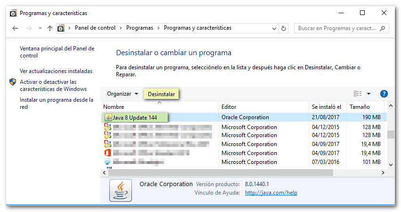401x212 pixels.
Task: Open Ver actualizaciones instaladas link
Action: tap(56, 71)
